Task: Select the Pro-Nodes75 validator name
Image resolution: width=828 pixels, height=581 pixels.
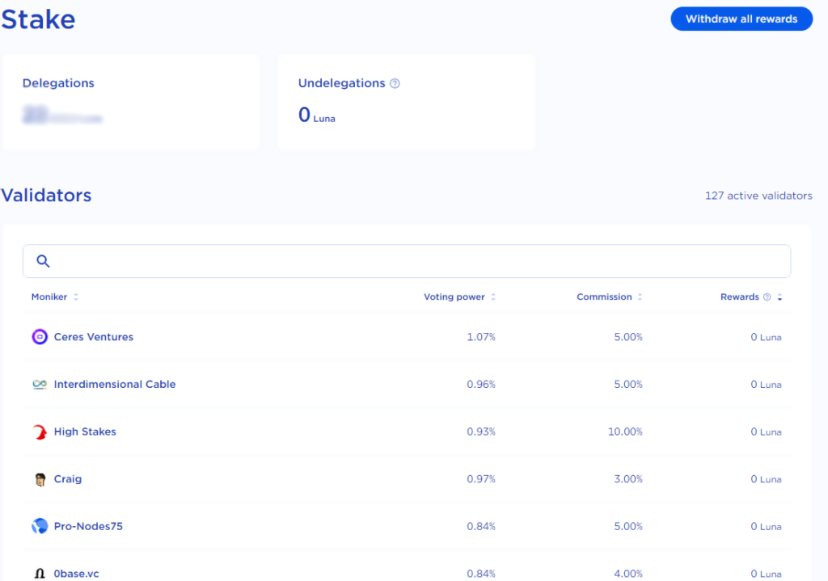Action: click(88, 527)
